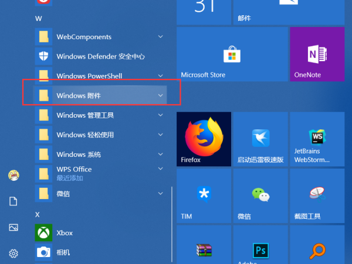Viewport: 352px width, 264px height.
Task: Click the Windows 管理工具 label text
Action: pos(85,115)
